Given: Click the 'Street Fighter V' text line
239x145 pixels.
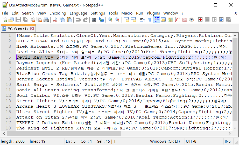Looking at the screenshot, I should [121, 101].
